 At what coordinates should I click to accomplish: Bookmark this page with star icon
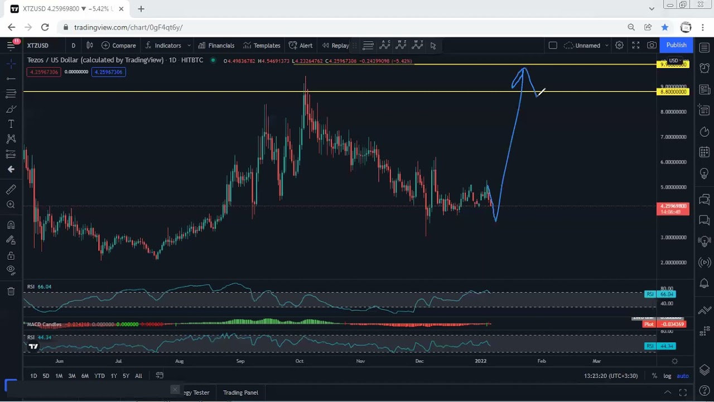point(664,27)
